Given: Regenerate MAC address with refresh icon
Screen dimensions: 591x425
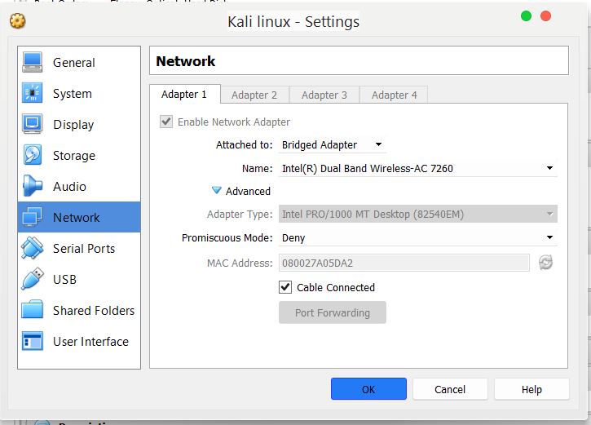Looking at the screenshot, I should [545, 263].
